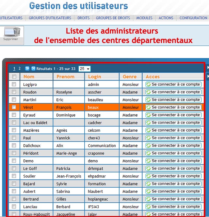Connect to Soulier ehpadmar account
This screenshot has height=217, width=209.
click(x=173, y=176)
